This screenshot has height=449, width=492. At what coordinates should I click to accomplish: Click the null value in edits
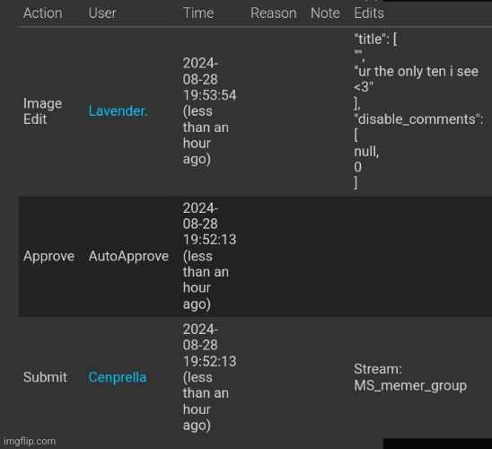click(x=366, y=152)
